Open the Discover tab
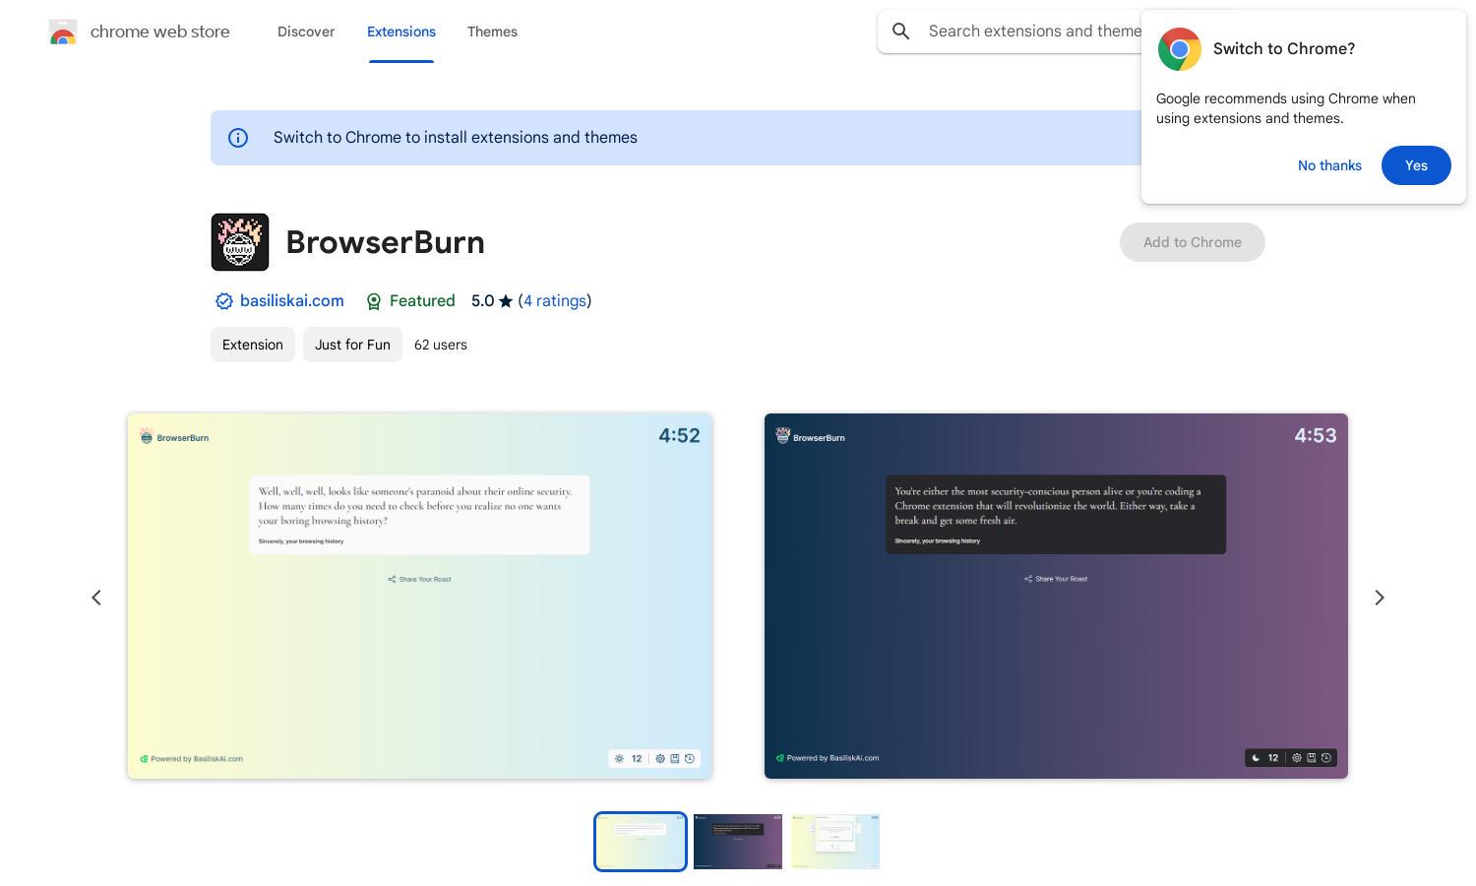Viewport: 1476px width, 886px height. pyautogui.click(x=306, y=32)
